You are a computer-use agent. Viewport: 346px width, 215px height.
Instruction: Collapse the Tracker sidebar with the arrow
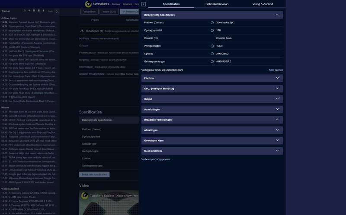pyautogui.click(x=57, y=12)
